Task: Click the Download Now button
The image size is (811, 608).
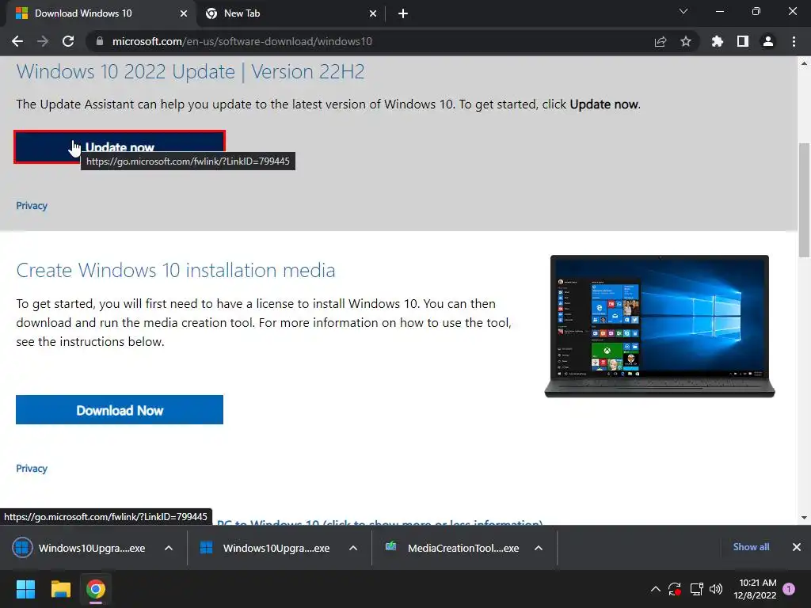Action: 120,410
